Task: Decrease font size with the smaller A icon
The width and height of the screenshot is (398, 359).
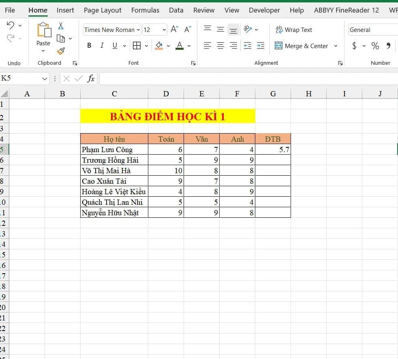Action: click(188, 30)
